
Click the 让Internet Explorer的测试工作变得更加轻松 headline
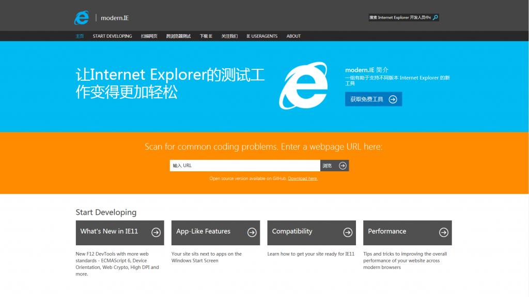(170, 83)
